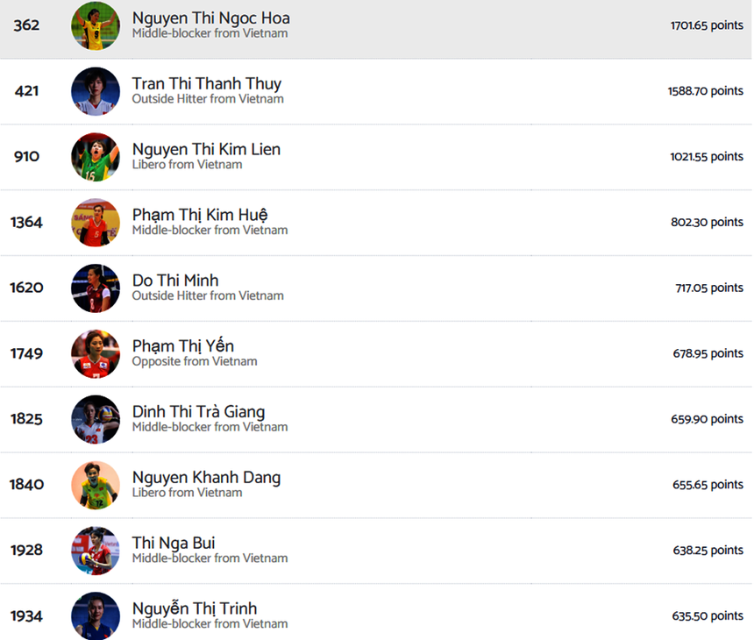Click Dinh Thi Trà Giang's avatar image
The image size is (754, 640).
(95, 419)
